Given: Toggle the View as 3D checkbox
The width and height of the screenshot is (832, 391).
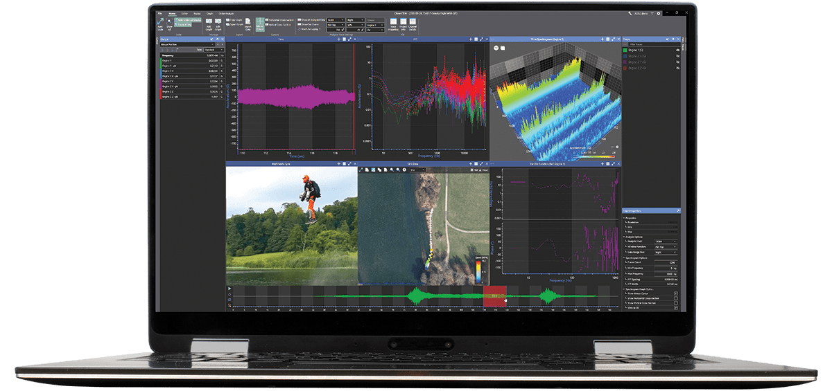Looking at the screenshot, I should coord(676,308).
